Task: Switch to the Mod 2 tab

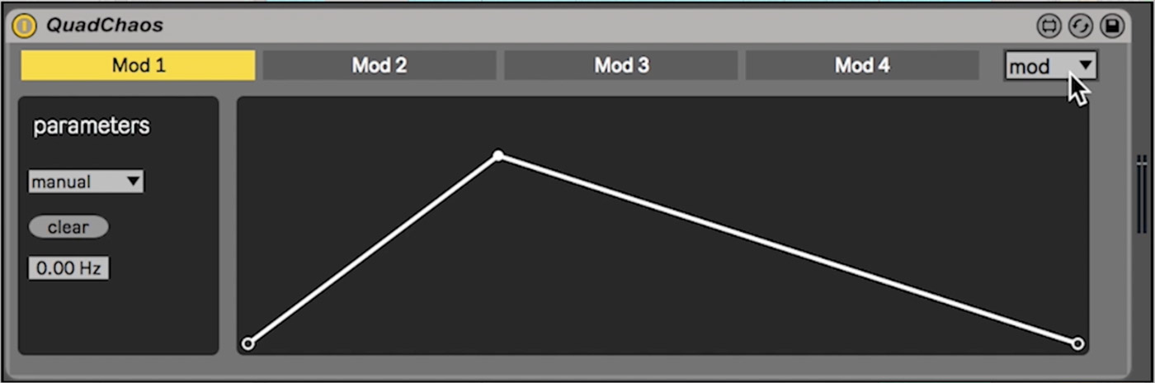Action: [x=379, y=65]
